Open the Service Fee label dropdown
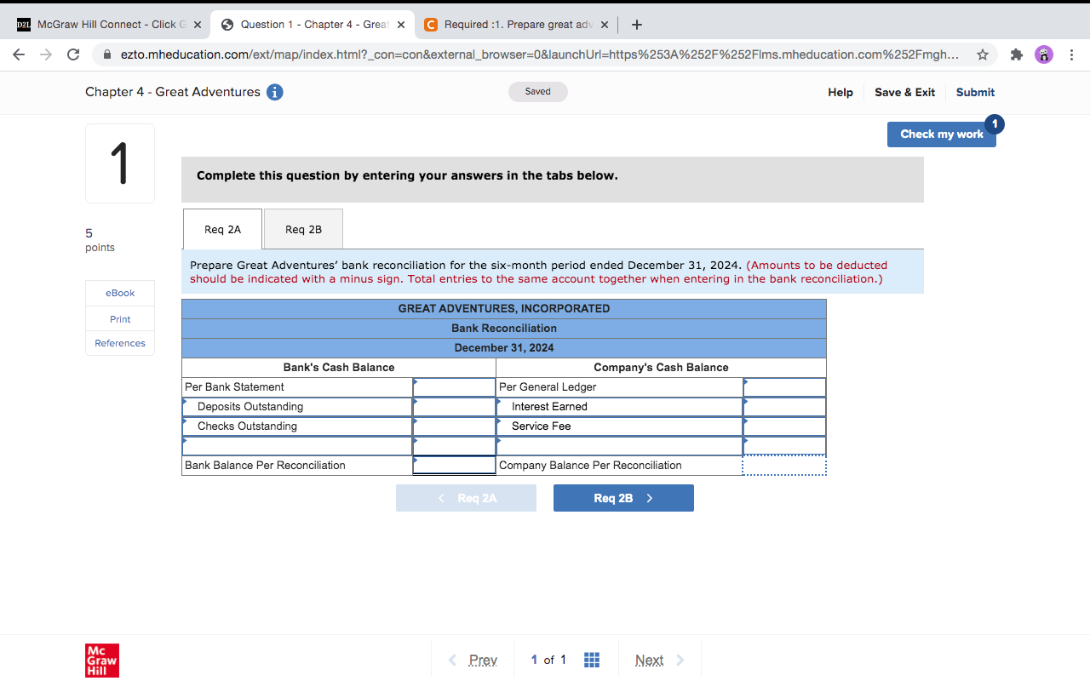Screen dimensions: 1090x681 click(620, 426)
